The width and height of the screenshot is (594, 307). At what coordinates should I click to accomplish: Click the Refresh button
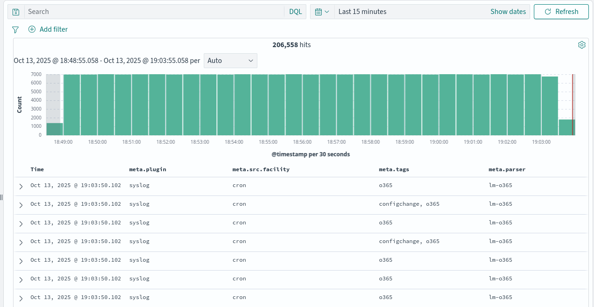point(561,12)
